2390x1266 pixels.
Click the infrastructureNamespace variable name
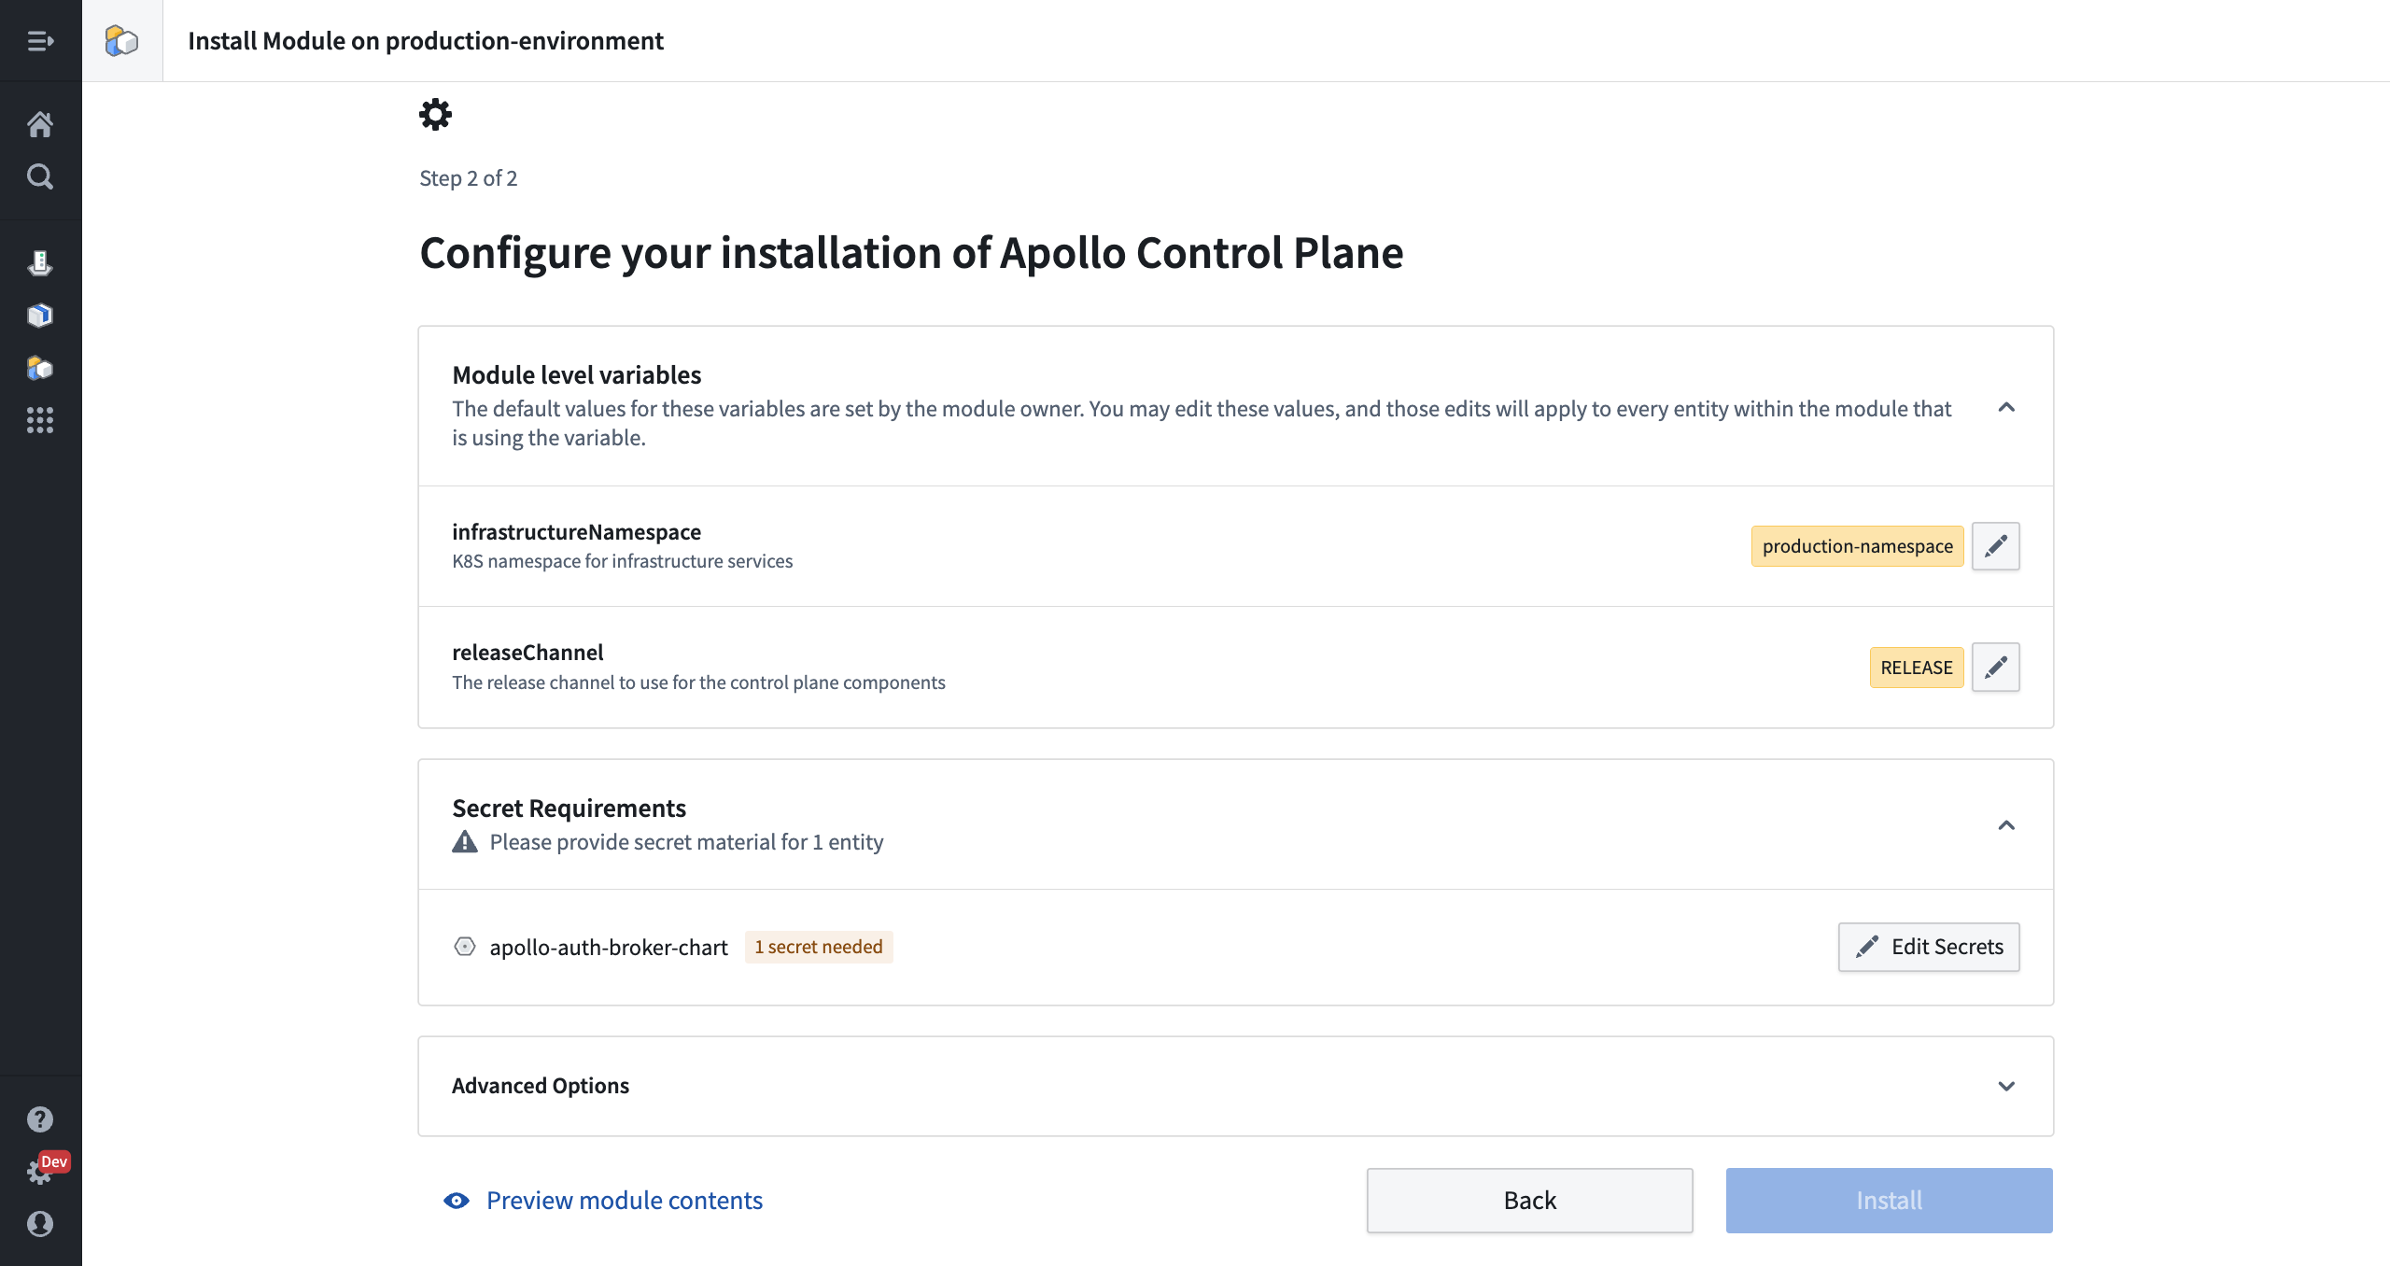[x=577, y=531]
